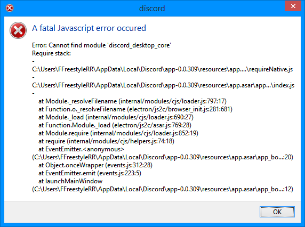Click the 'Cannot find module' error line
Image resolution: width=305 pixels, height=227 pixels.
[x=101, y=45]
